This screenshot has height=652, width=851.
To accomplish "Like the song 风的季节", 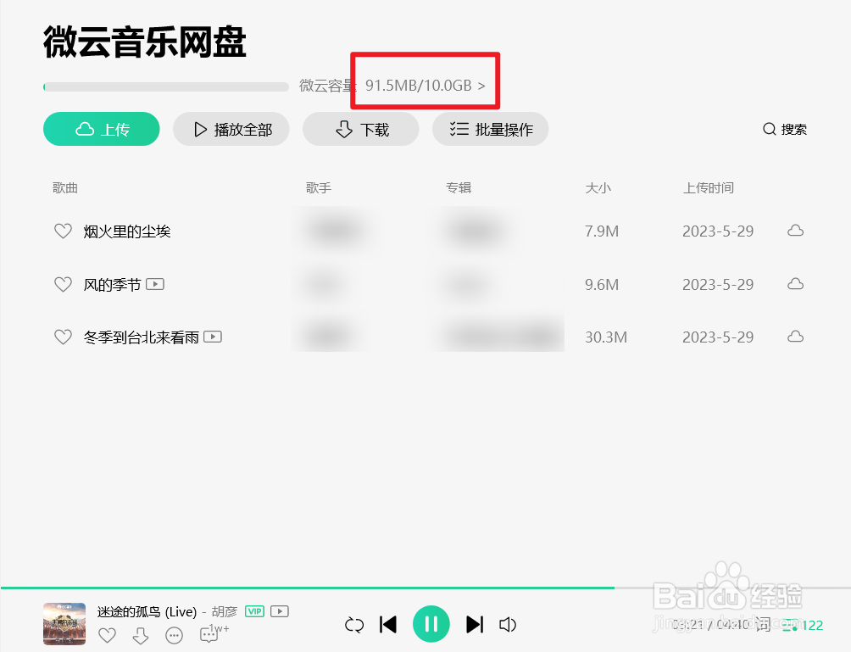I will click(63, 285).
